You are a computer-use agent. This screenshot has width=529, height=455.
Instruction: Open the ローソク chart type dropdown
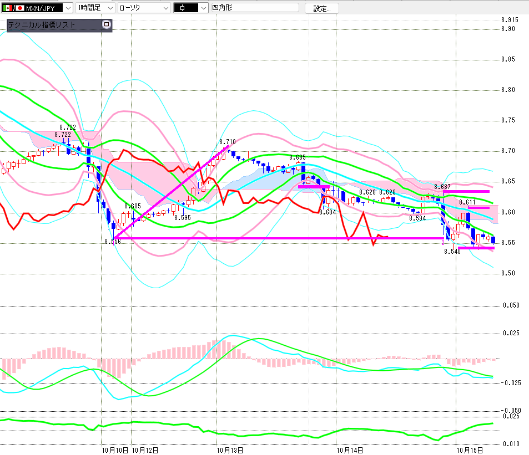tap(144, 8)
